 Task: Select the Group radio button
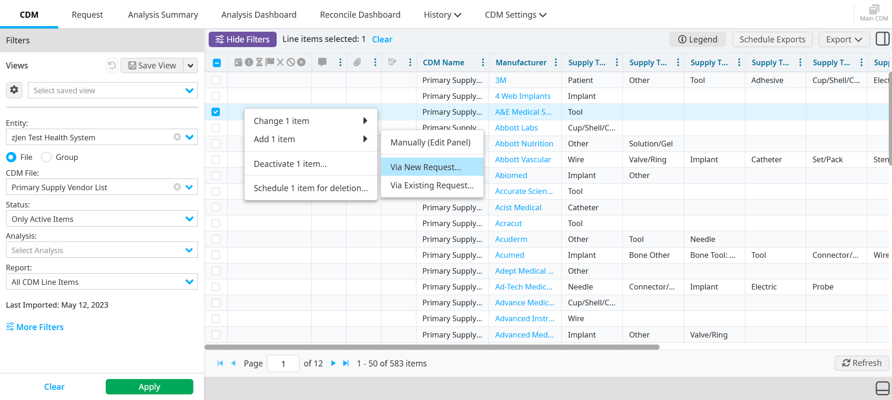click(47, 157)
